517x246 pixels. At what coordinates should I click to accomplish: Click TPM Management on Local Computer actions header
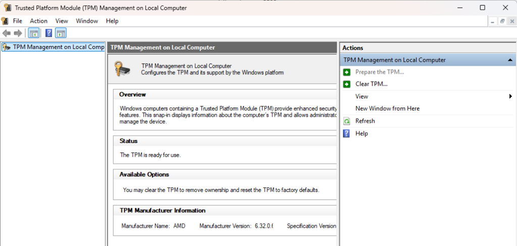point(428,60)
